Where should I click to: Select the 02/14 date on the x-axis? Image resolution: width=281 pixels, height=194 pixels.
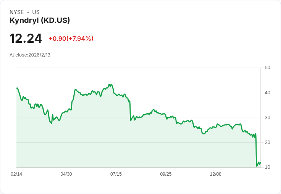(16, 174)
